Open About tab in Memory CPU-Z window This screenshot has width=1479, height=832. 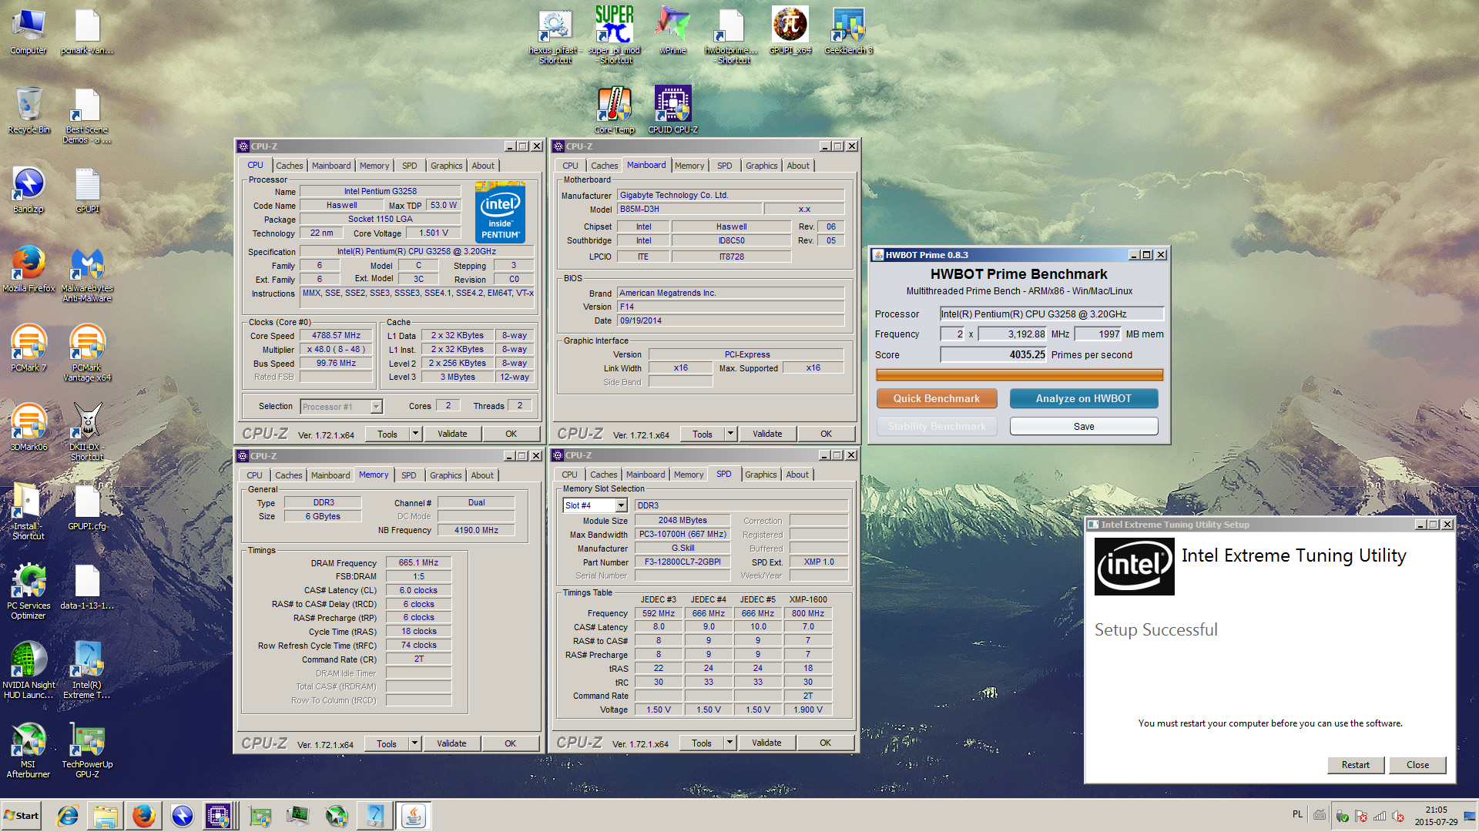tap(482, 475)
